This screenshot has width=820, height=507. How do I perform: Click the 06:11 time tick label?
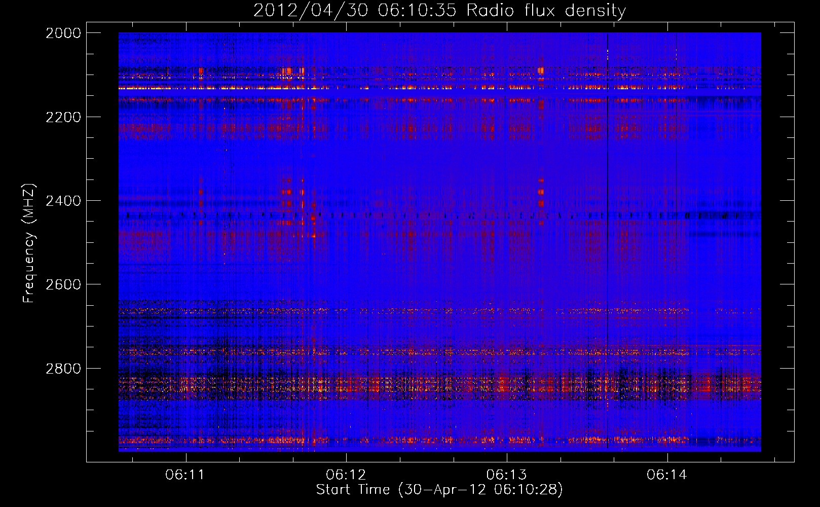185,475
